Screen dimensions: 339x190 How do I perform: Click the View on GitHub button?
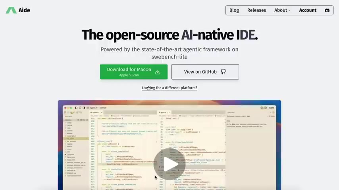pyautogui.click(x=205, y=72)
